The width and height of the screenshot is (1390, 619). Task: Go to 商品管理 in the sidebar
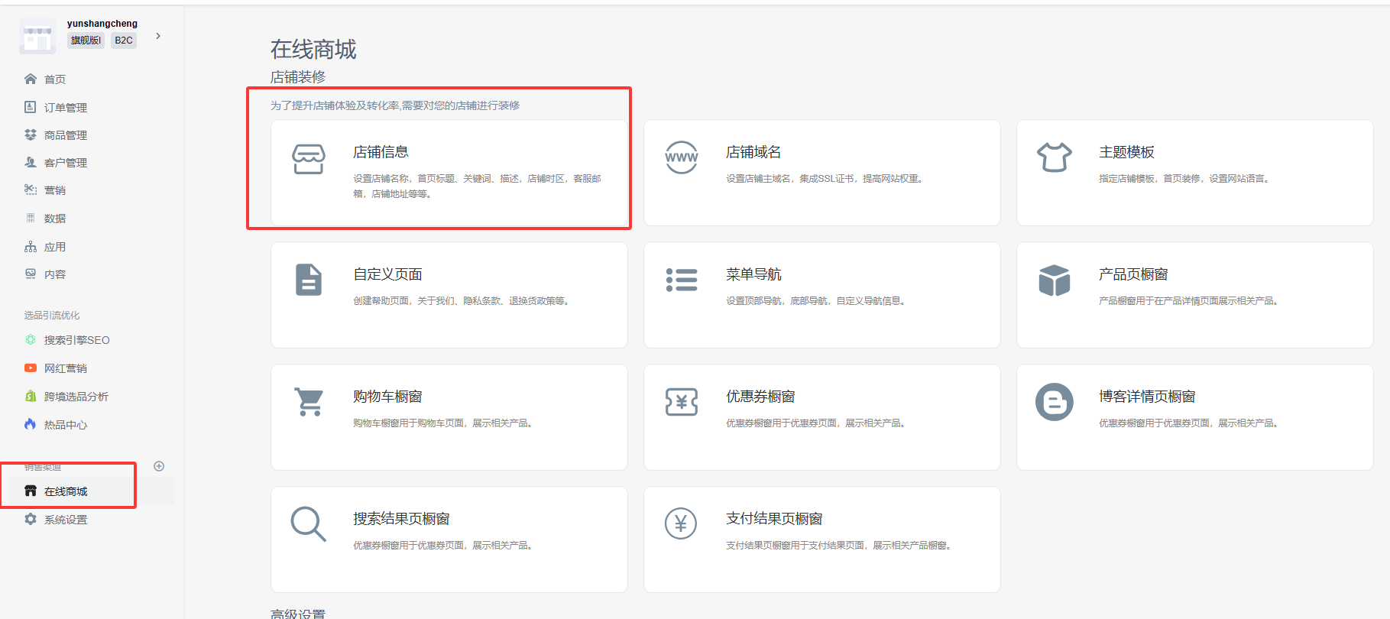coord(65,135)
